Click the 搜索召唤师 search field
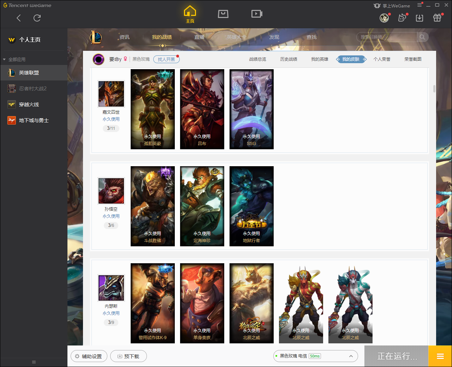The height and width of the screenshot is (367, 452). [x=387, y=37]
